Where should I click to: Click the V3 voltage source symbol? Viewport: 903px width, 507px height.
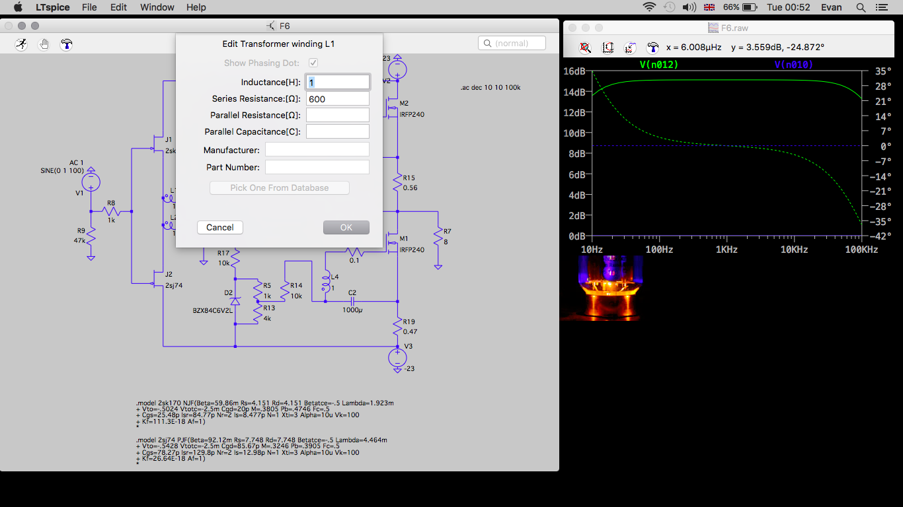click(397, 357)
